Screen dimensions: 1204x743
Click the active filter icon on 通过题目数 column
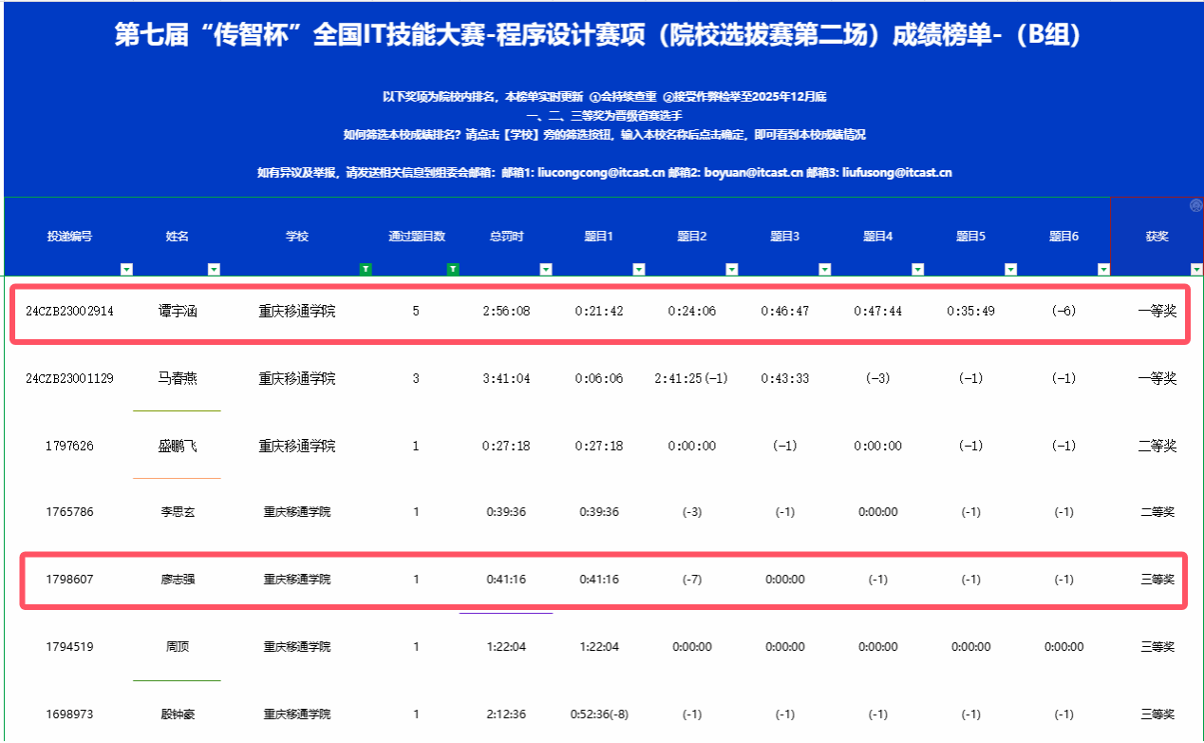(x=453, y=270)
